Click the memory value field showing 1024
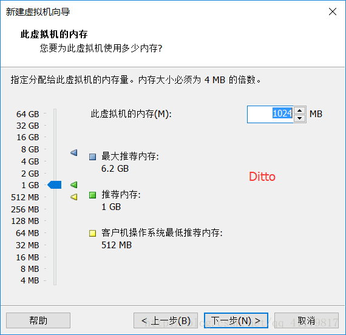Viewport: 346px width, 335px height. click(x=271, y=114)
